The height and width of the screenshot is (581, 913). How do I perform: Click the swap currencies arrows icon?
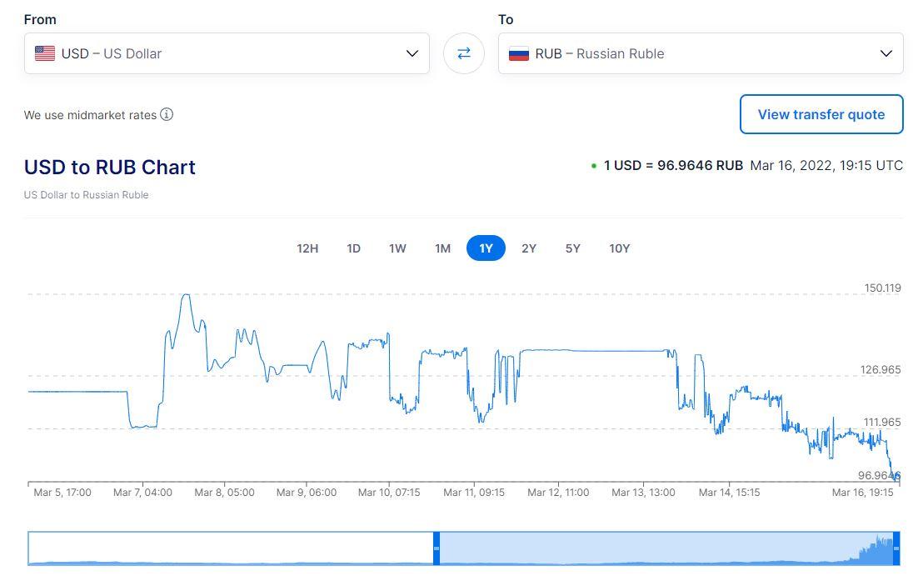[x=464, y=53]
